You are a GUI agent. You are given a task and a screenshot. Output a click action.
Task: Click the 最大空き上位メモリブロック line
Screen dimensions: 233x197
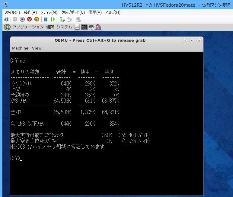click(35, 141)
